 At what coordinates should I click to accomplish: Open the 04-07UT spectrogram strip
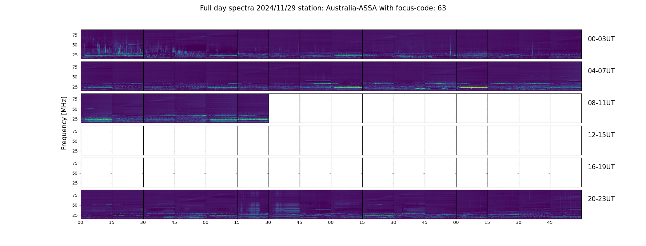[331, 76]
